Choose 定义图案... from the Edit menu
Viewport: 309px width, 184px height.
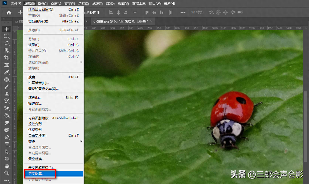coord(53,173)
